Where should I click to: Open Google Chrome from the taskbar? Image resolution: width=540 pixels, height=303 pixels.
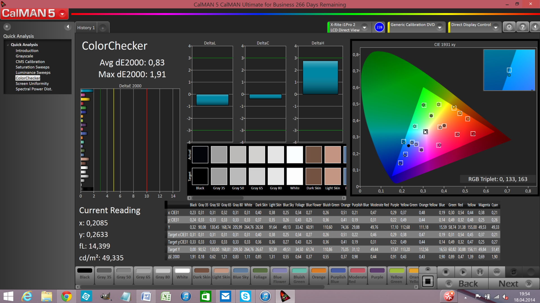[66, 296]
